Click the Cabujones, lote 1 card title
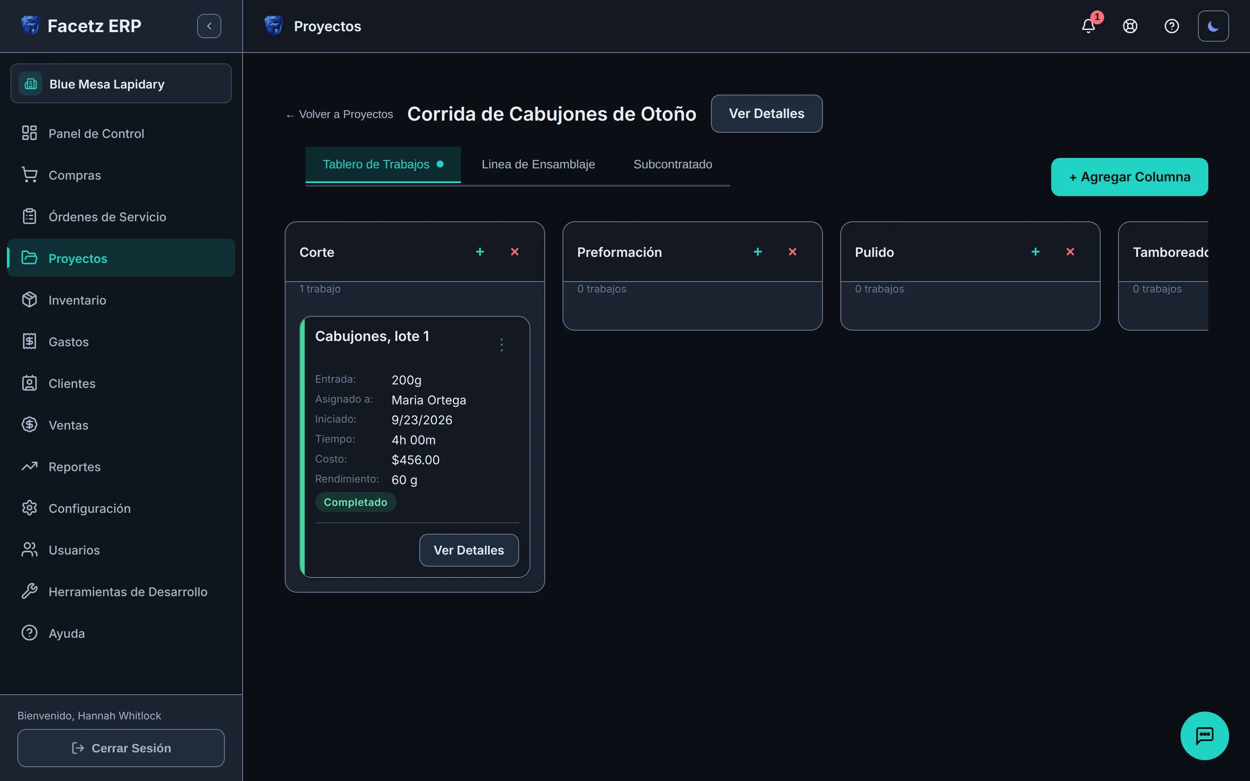Screen dimensions: 1250x781 [x=372, y=336]
